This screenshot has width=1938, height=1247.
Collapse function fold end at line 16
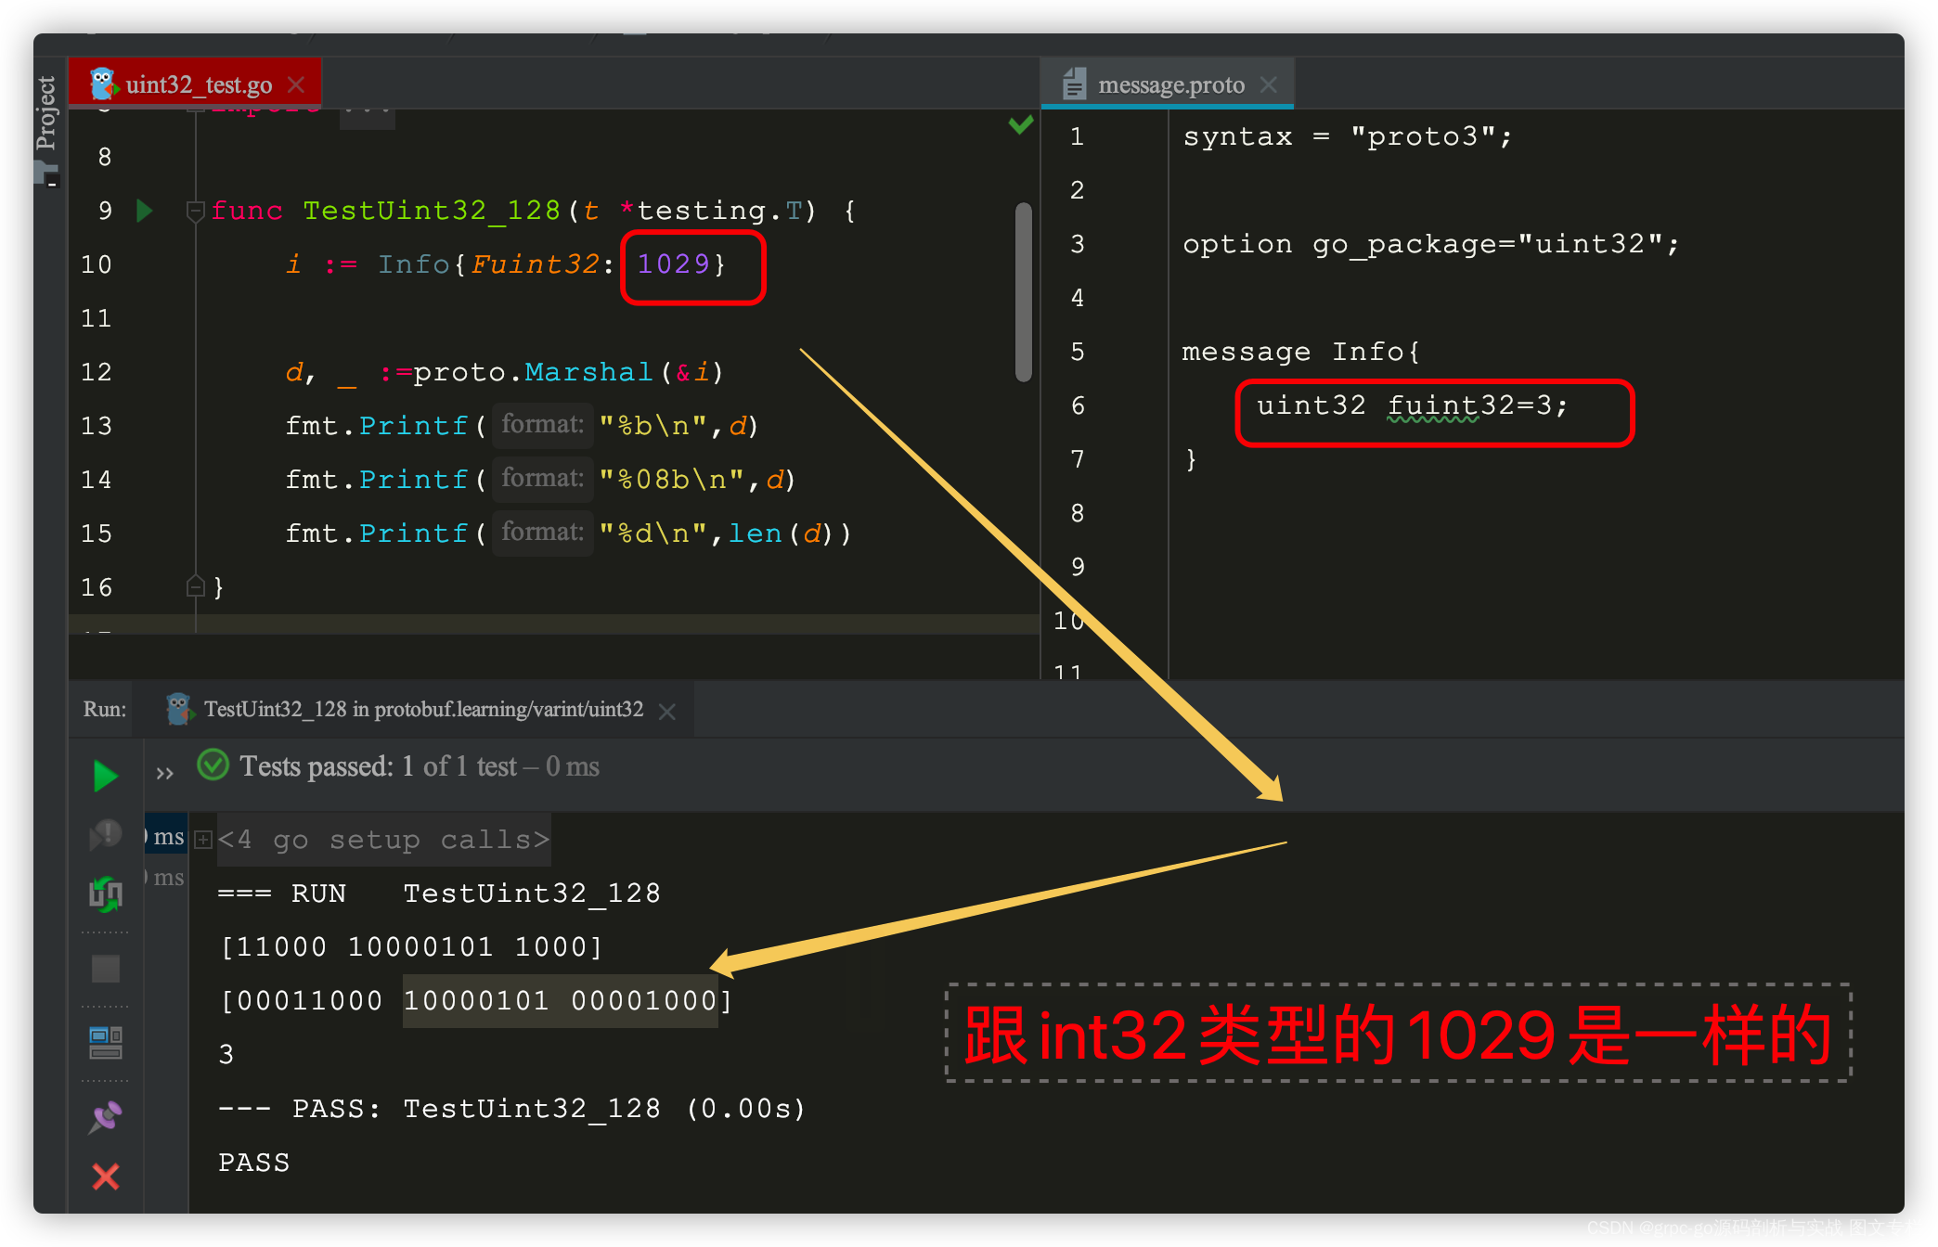pos(195,586)
